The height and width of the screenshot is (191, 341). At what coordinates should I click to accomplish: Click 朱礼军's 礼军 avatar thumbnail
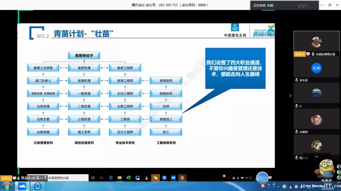(x=316, y=68)
